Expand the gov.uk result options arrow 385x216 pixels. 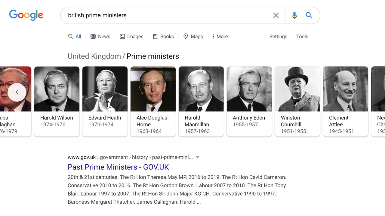coord(198,157)
